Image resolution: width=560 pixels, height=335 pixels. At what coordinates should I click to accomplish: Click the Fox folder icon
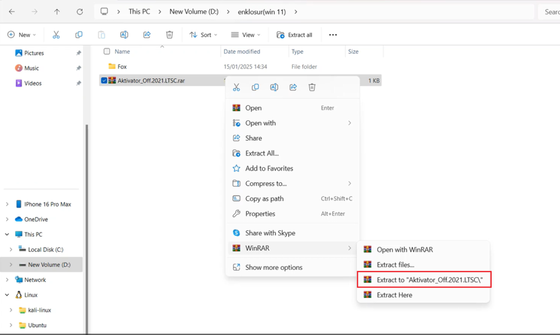coord(112,66)
